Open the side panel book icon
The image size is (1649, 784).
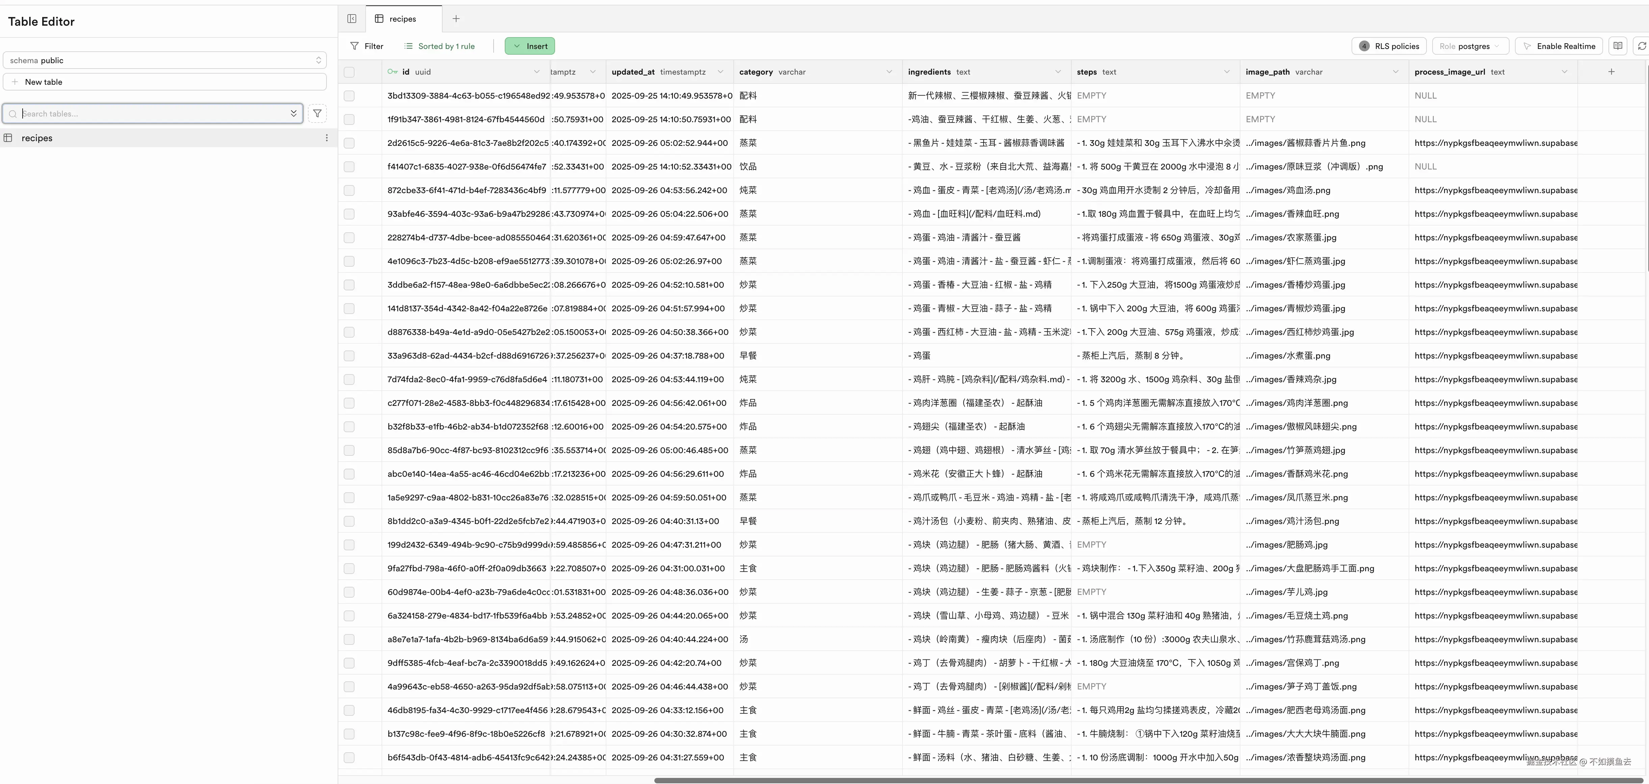pyautogui.click(x=1618, y=46)
